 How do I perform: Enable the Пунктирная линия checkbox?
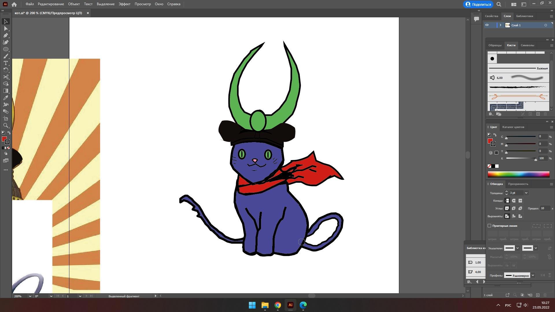point(489,226)
